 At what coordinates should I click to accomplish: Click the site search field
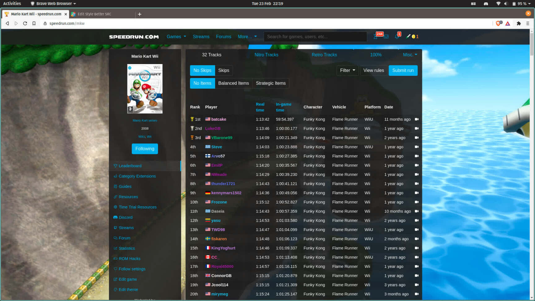315,37
